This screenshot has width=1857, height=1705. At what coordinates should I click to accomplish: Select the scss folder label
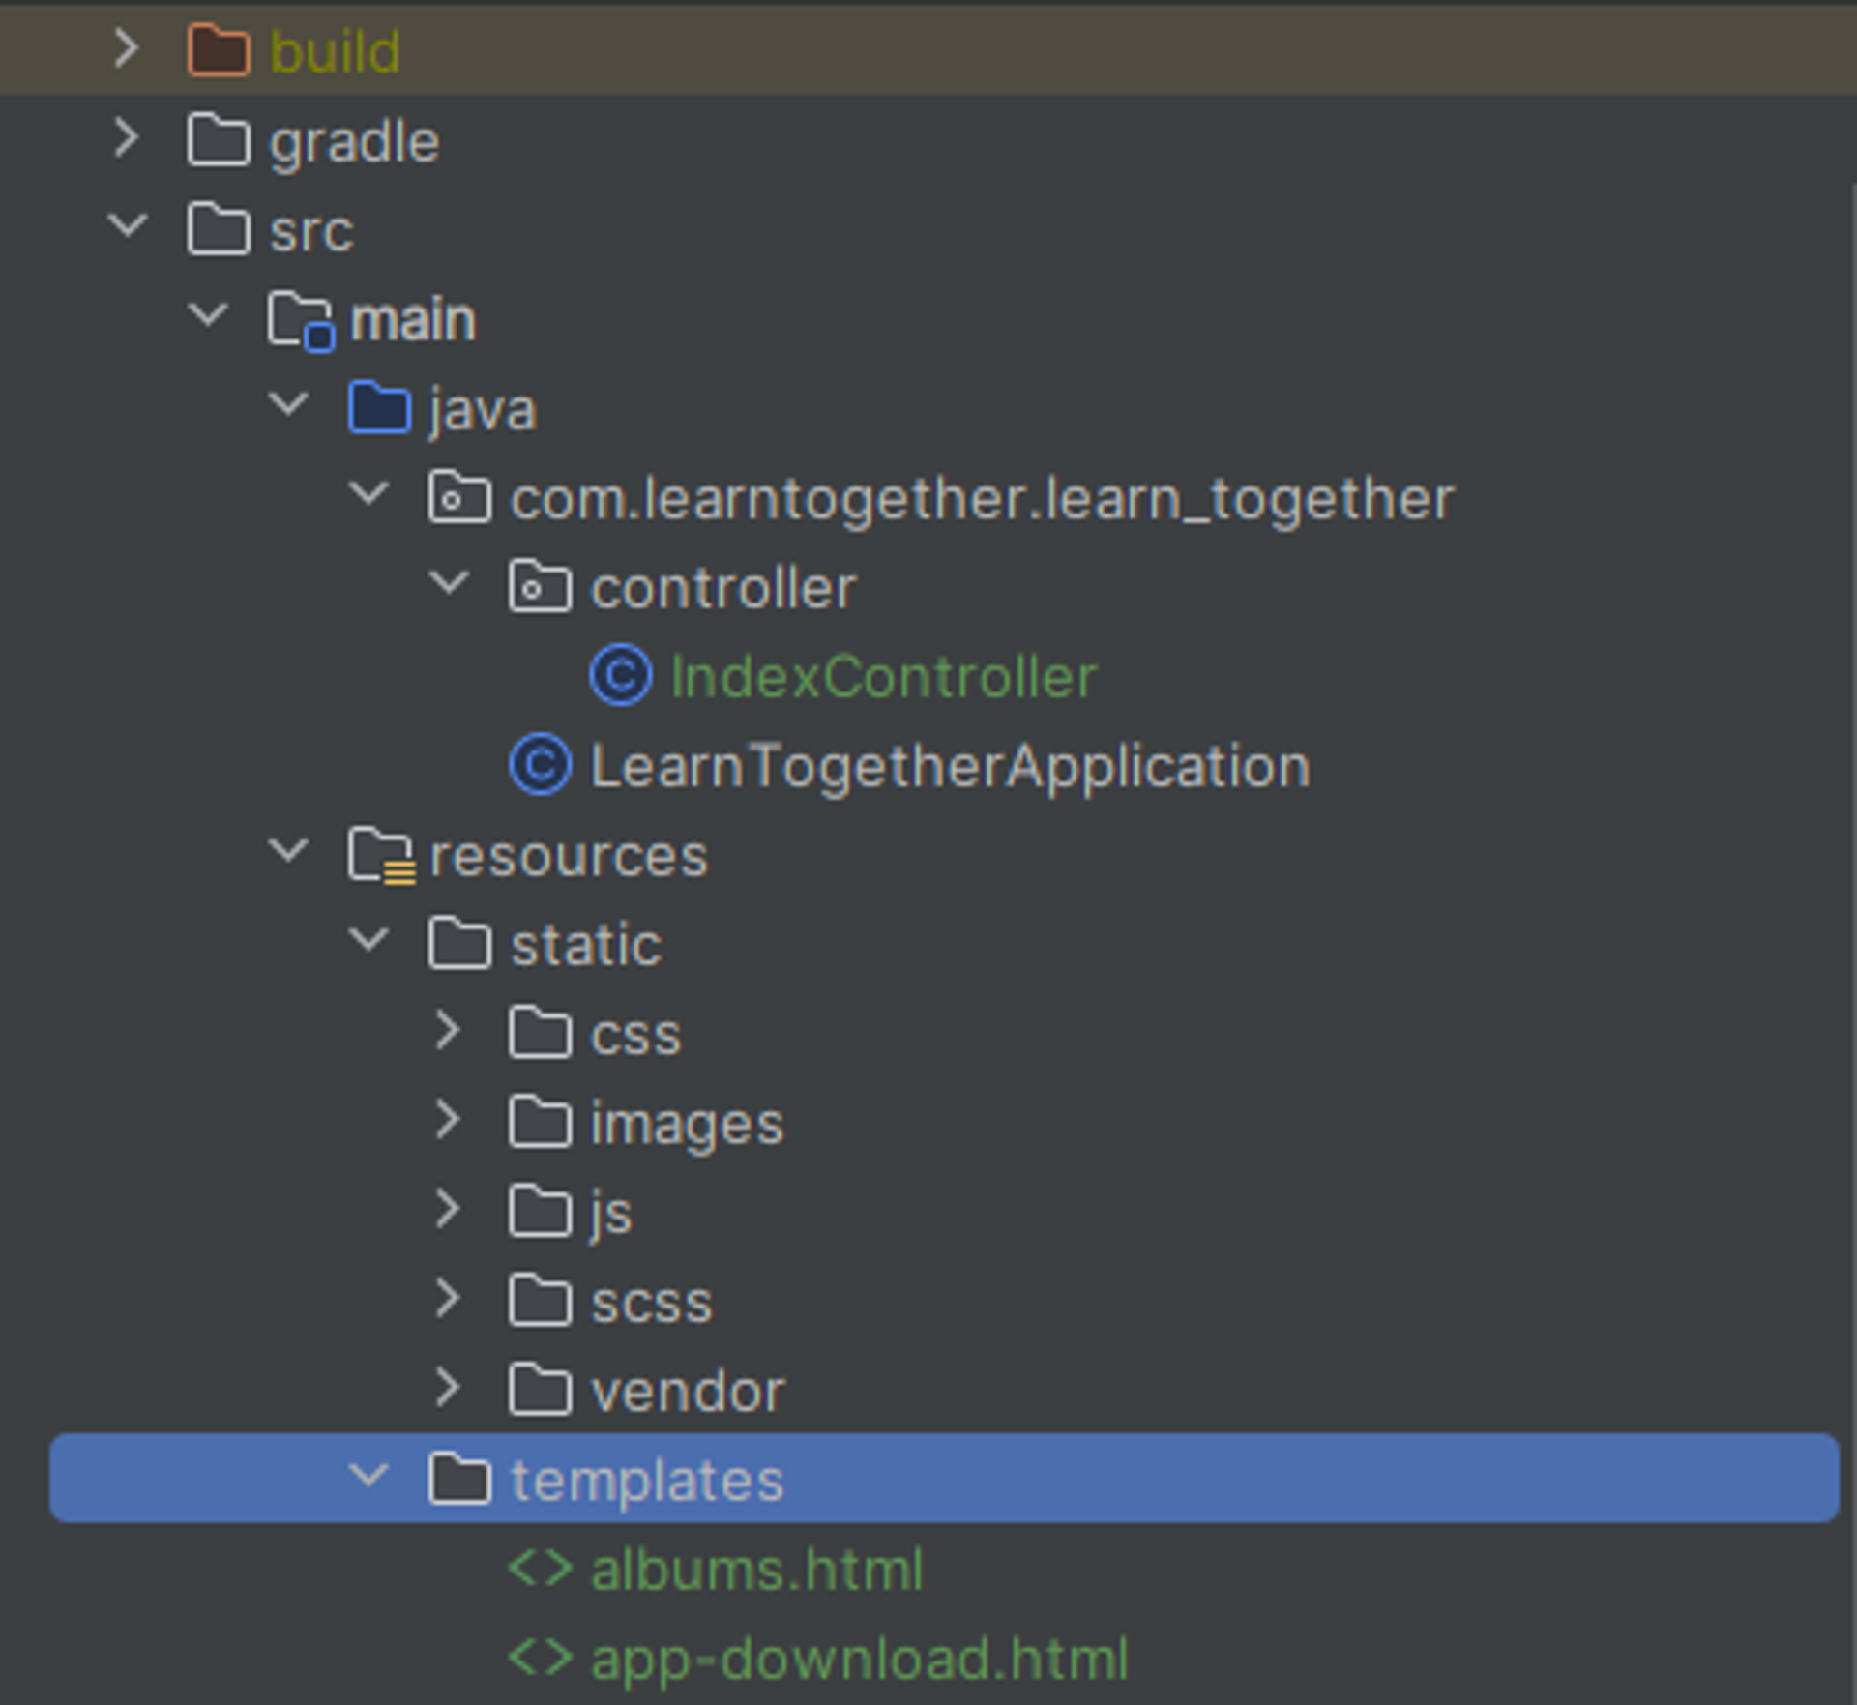651,1302
